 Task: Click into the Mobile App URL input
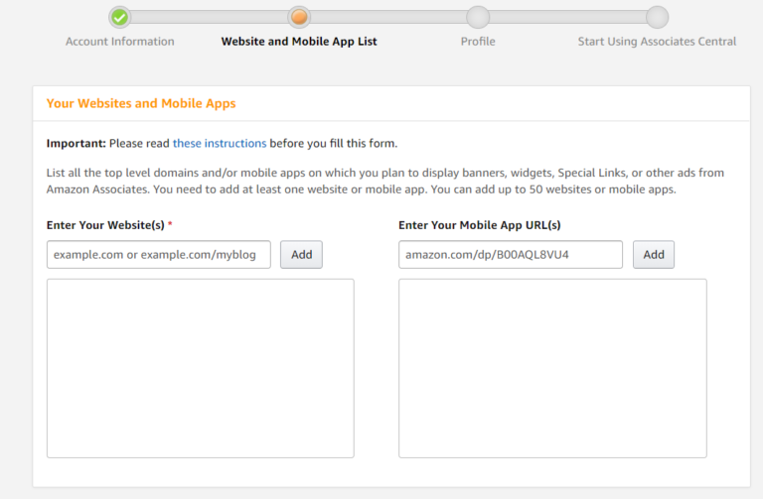tap(511, 255)
